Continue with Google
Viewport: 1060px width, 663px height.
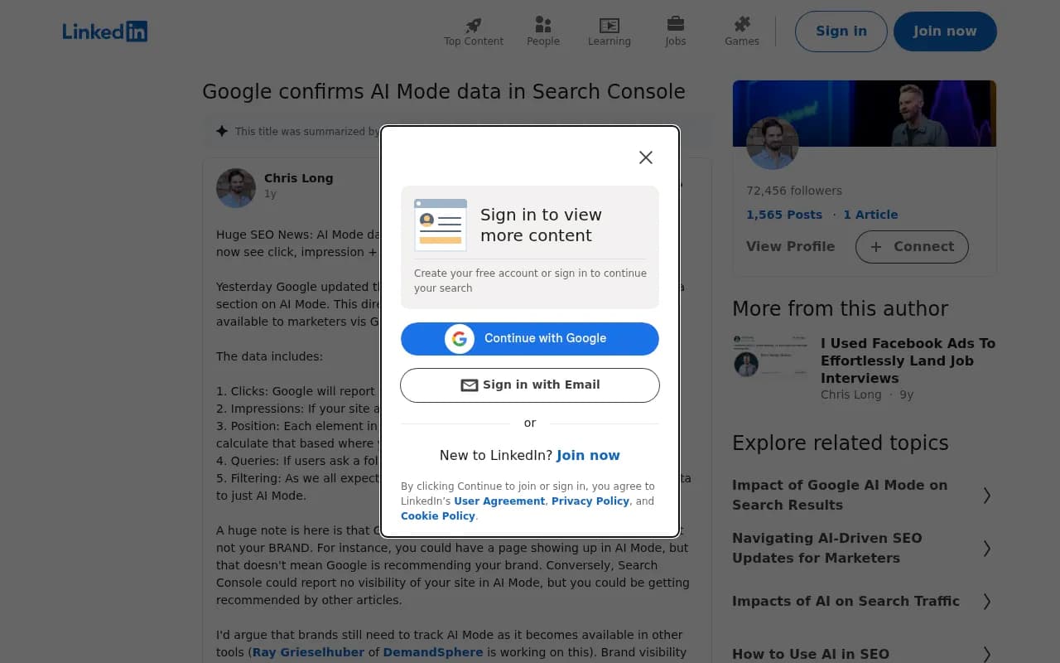coord(530,339)
